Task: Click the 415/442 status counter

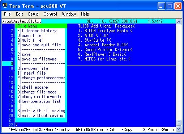Action: coord(155,21)
